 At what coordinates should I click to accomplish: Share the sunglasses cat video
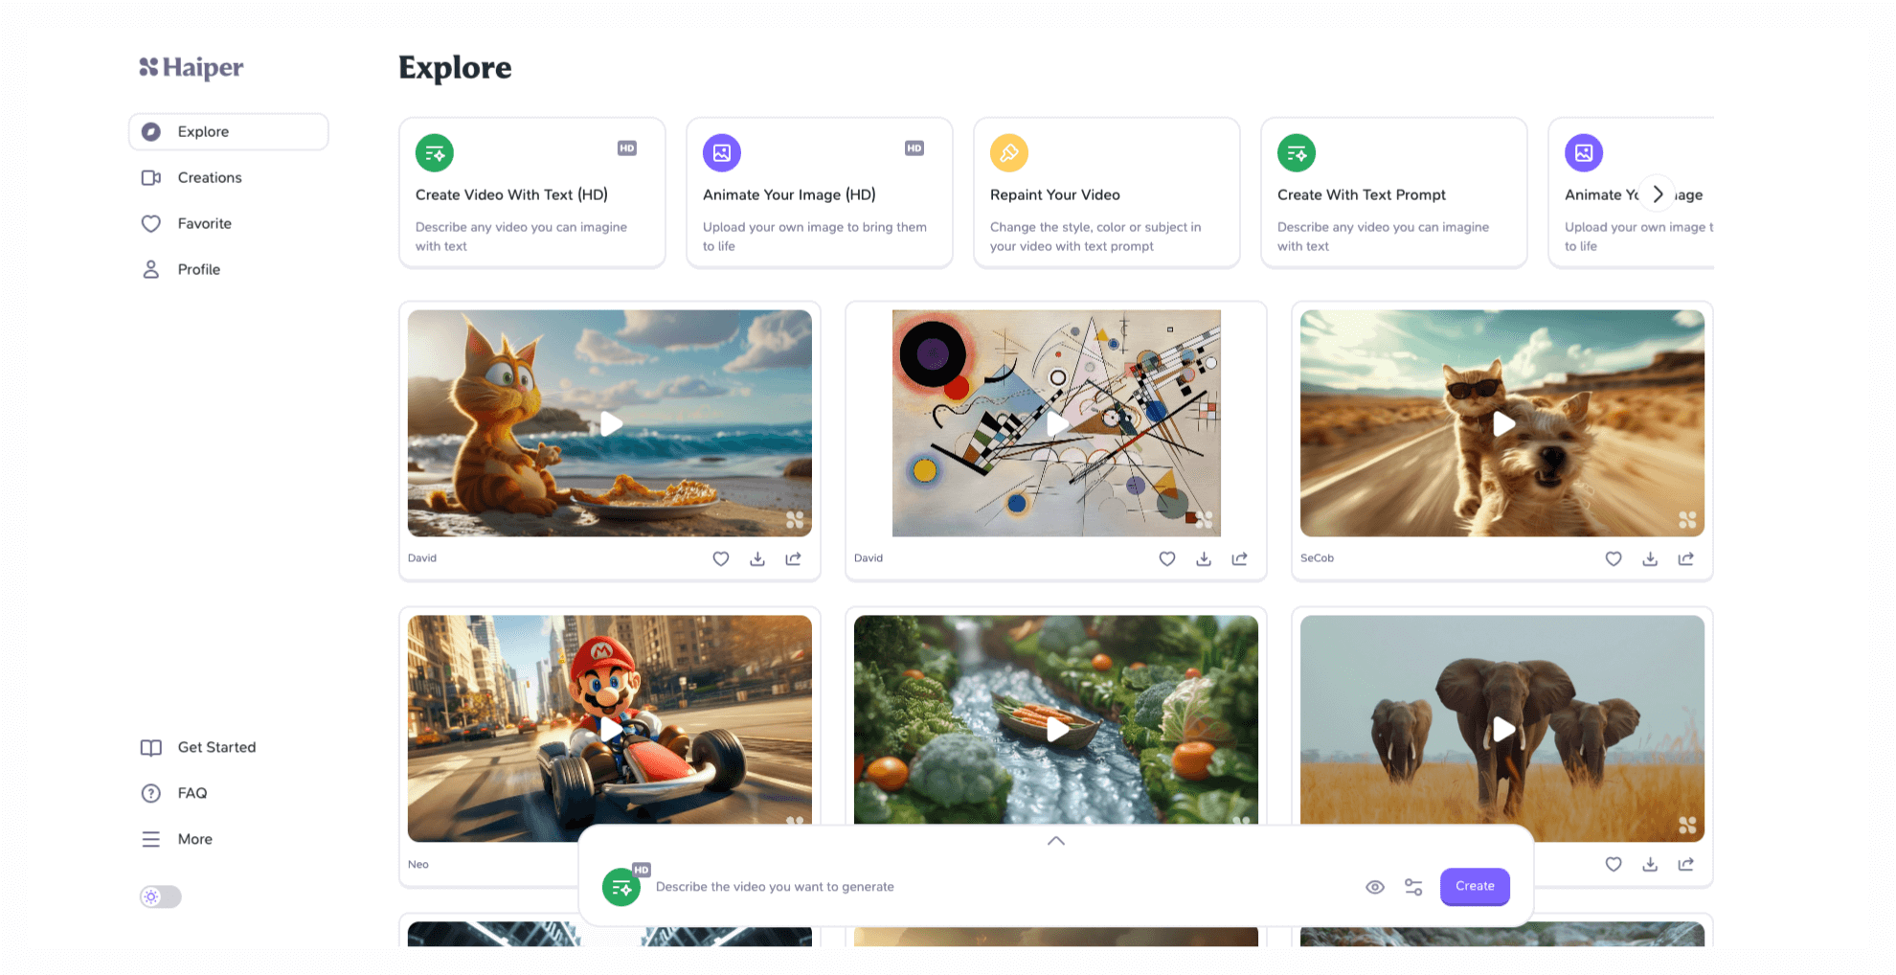(1686, 558)
